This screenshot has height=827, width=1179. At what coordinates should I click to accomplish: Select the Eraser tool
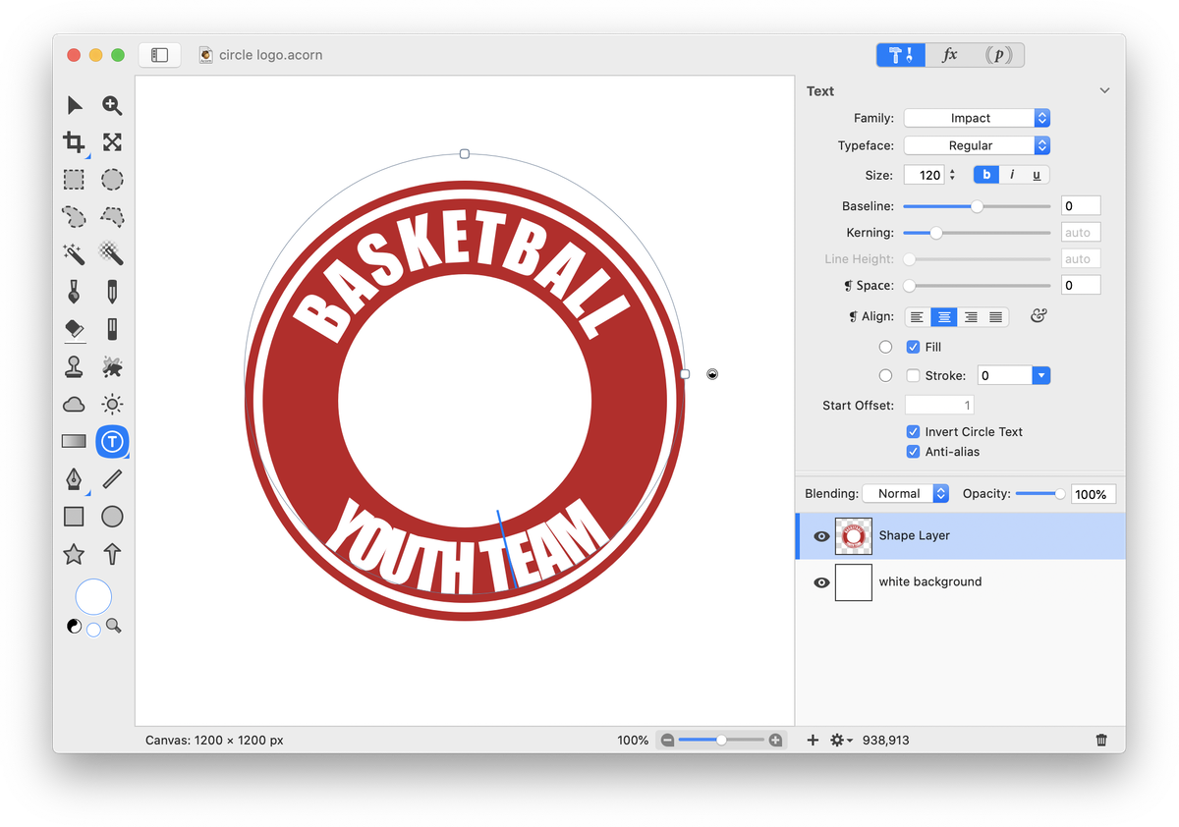tap(74, 329)
